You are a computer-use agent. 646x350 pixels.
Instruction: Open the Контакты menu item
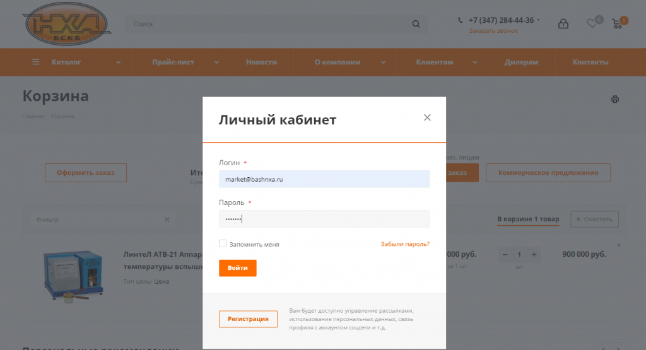coord(590,62)
